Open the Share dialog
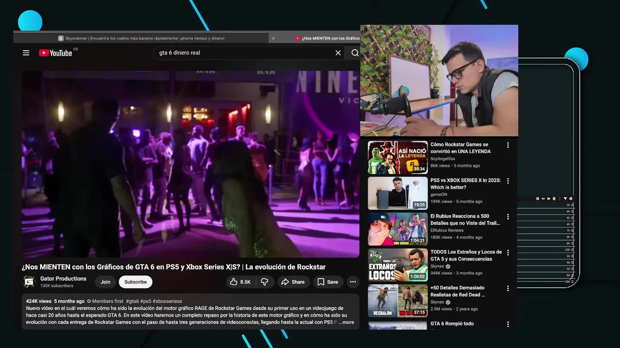 click(294, 282)
